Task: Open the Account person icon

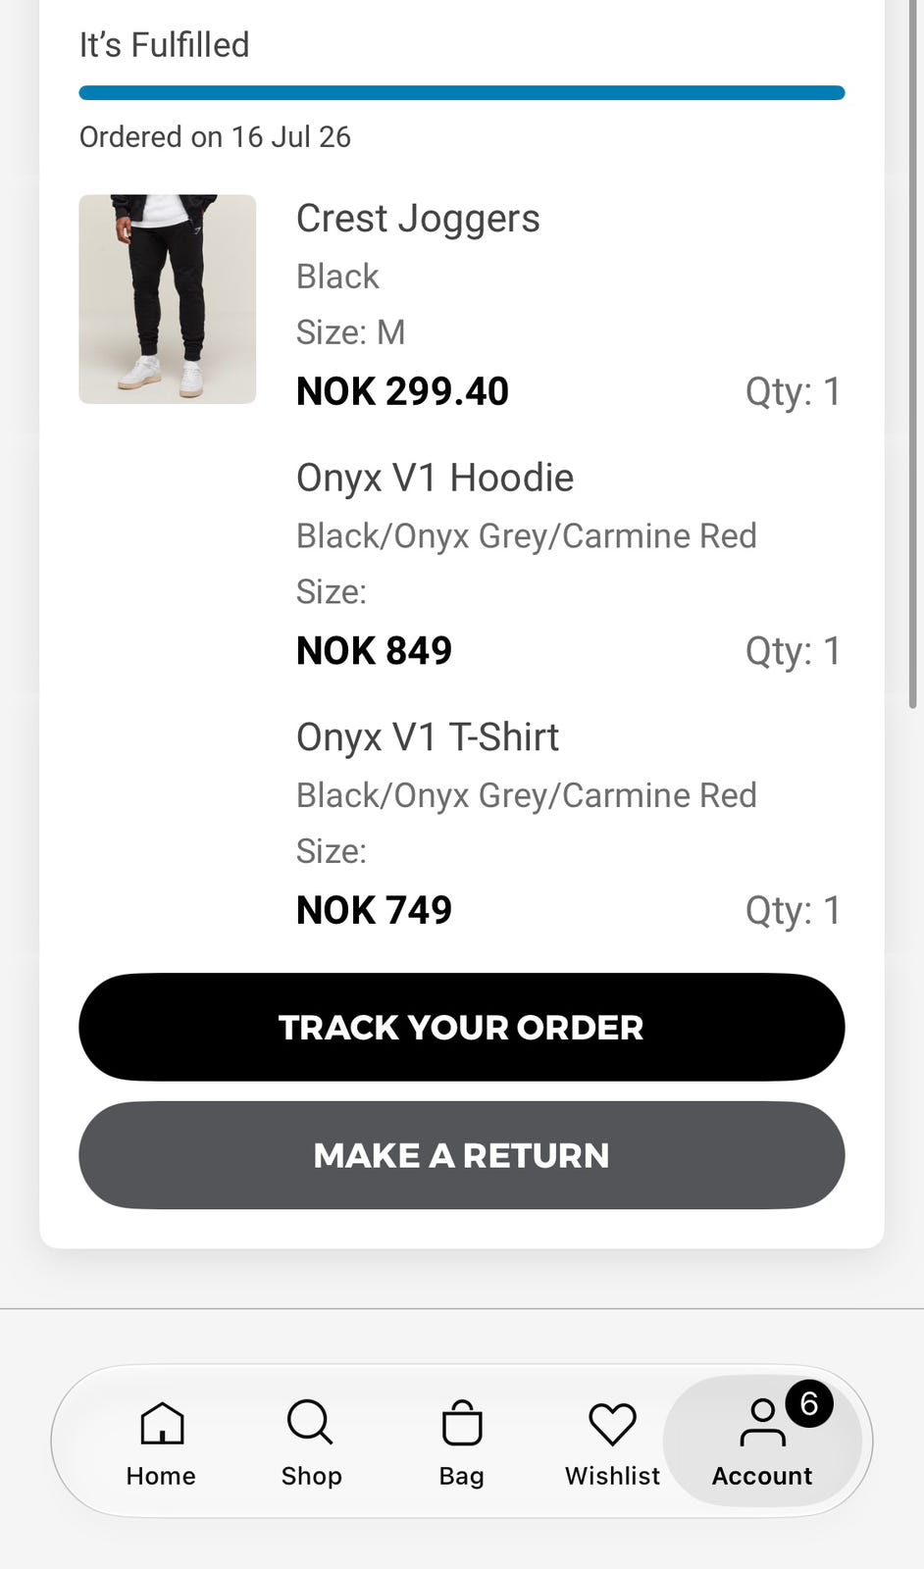Action: (762, 1423)
